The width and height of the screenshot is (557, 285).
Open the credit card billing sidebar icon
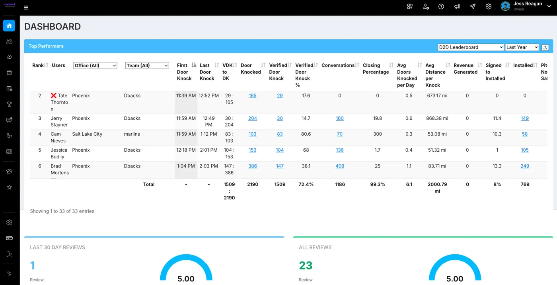[x=9, y=238]
